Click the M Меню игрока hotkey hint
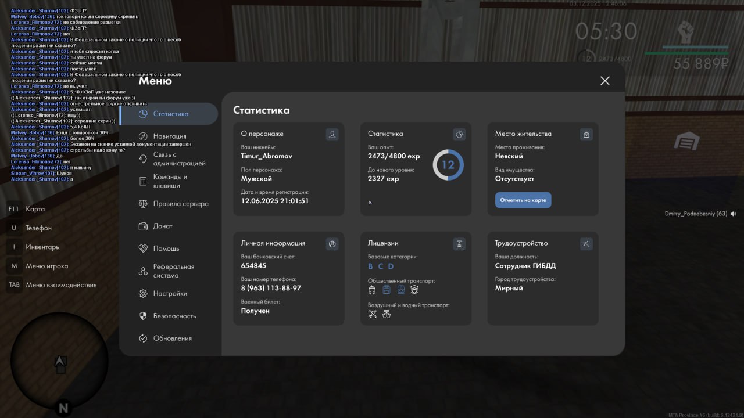The height and width of the screenshot is (418, 744). 38,266
